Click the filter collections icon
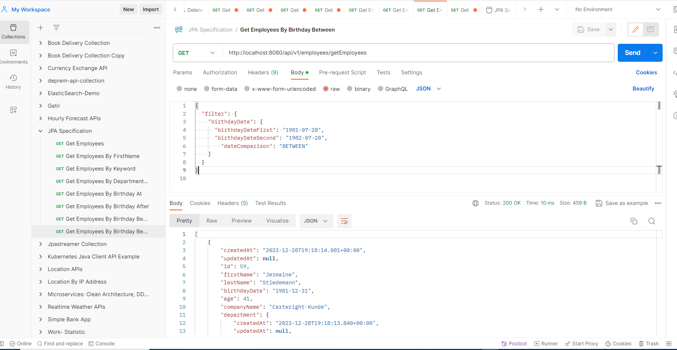This screenshot has height=350, width=677. pos(56,28)
